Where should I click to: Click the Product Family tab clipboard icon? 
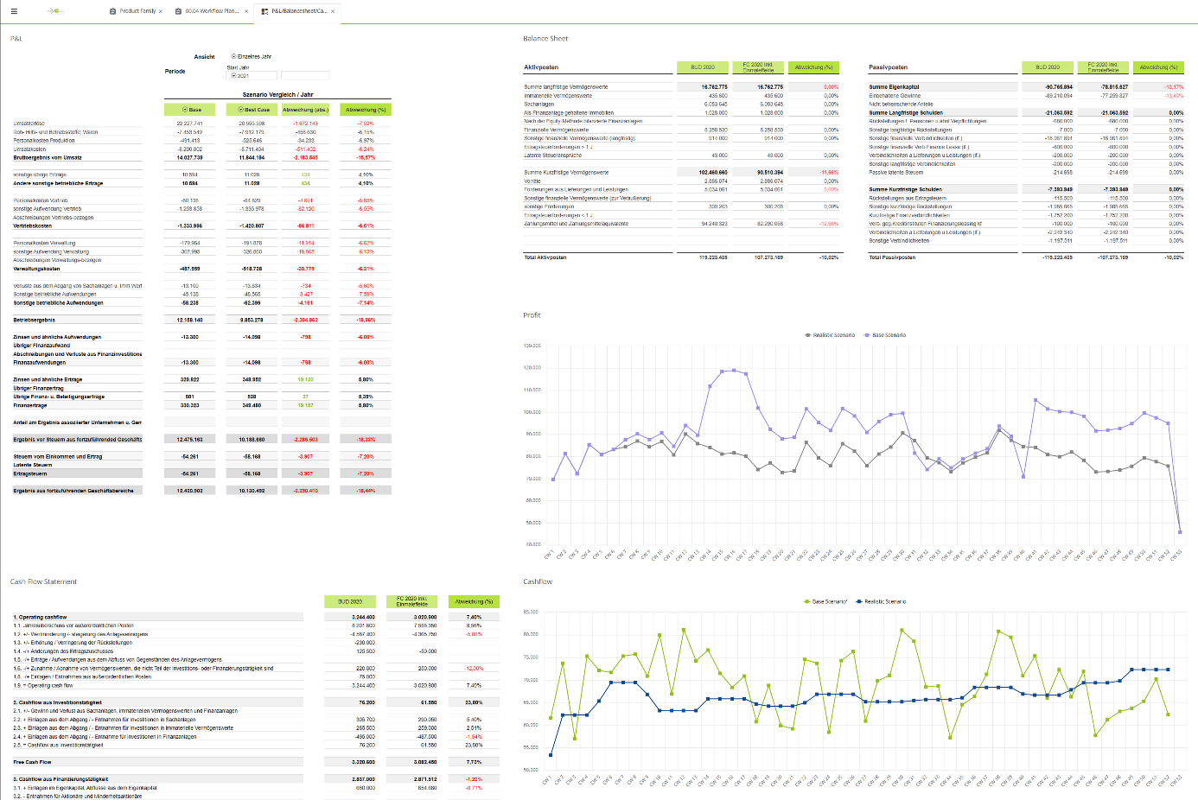click(x=113, y=11)
